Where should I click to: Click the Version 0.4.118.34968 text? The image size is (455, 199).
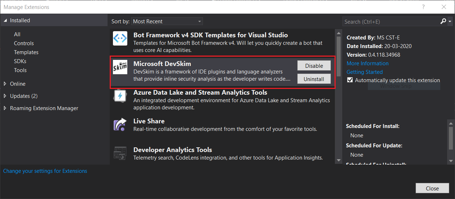click(x=373, y=55)
